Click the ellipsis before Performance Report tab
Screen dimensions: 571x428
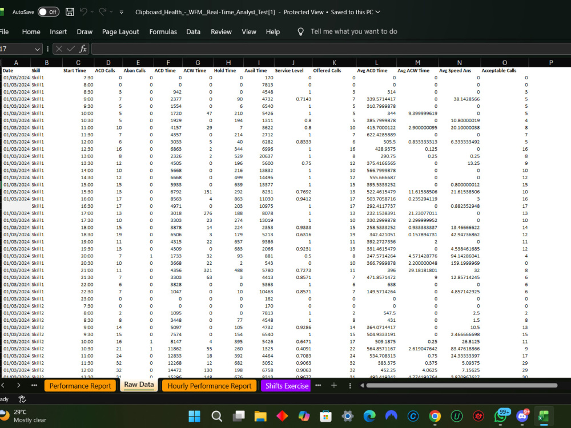tap(34, 385)
